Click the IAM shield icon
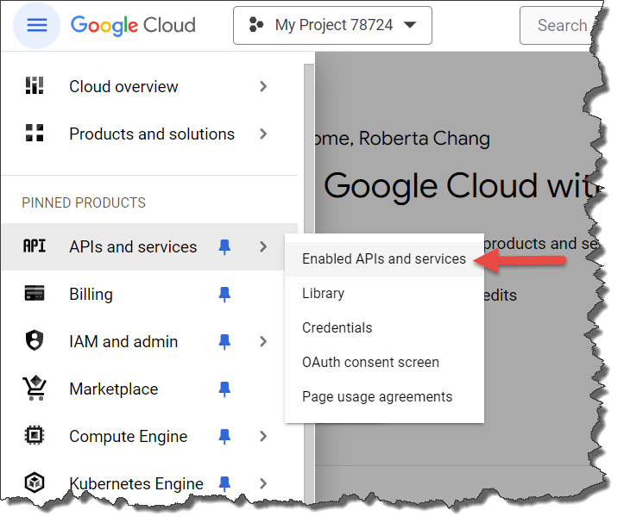624x529 pixels. (35, 340)
